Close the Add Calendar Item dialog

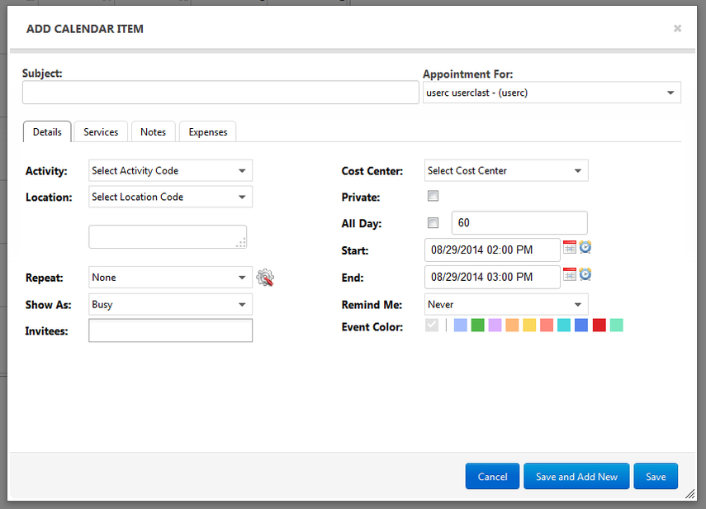(677, 28)
